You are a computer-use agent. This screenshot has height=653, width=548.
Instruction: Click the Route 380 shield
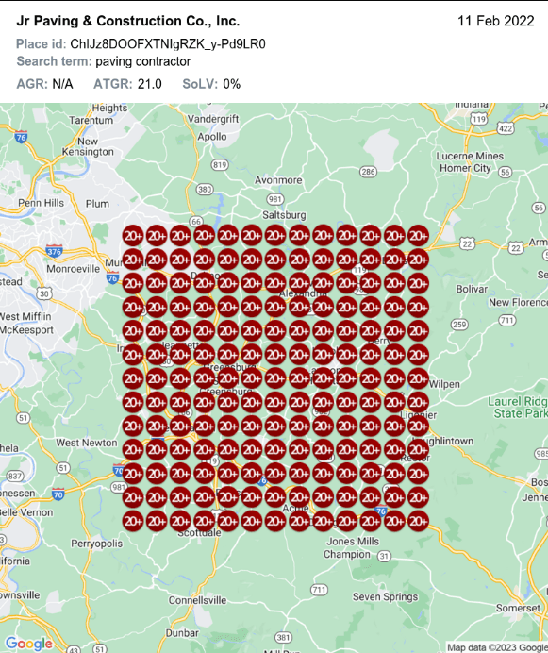[x=205, y=190]
